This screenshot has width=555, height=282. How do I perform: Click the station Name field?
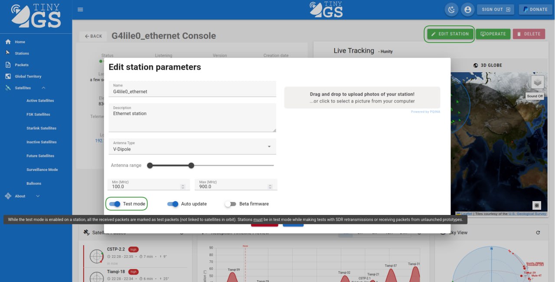click(192, 89)
